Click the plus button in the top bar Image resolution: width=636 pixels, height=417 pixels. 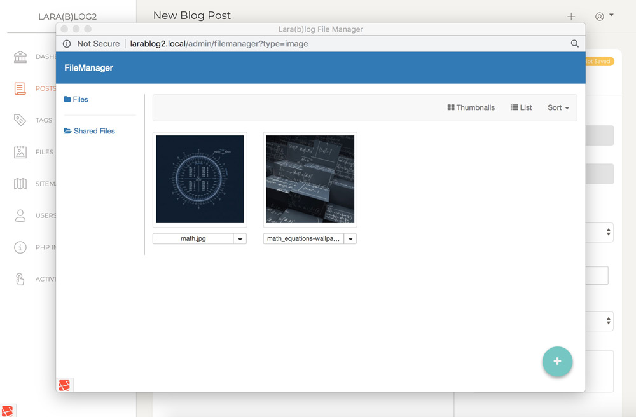click(x=570, y=16)
